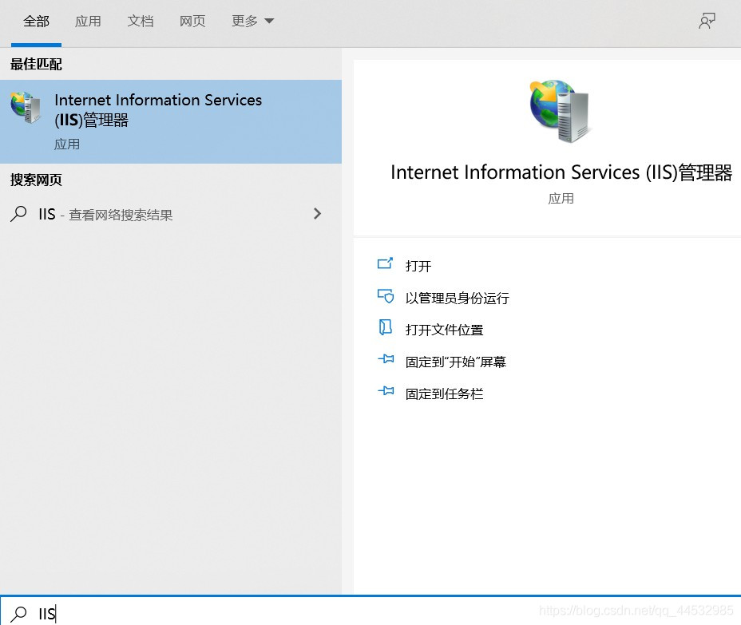Click 打开文件位置 in the action list

444,330
